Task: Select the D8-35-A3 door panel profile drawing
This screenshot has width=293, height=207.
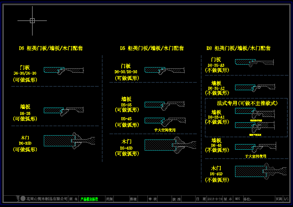Action: 254,63
